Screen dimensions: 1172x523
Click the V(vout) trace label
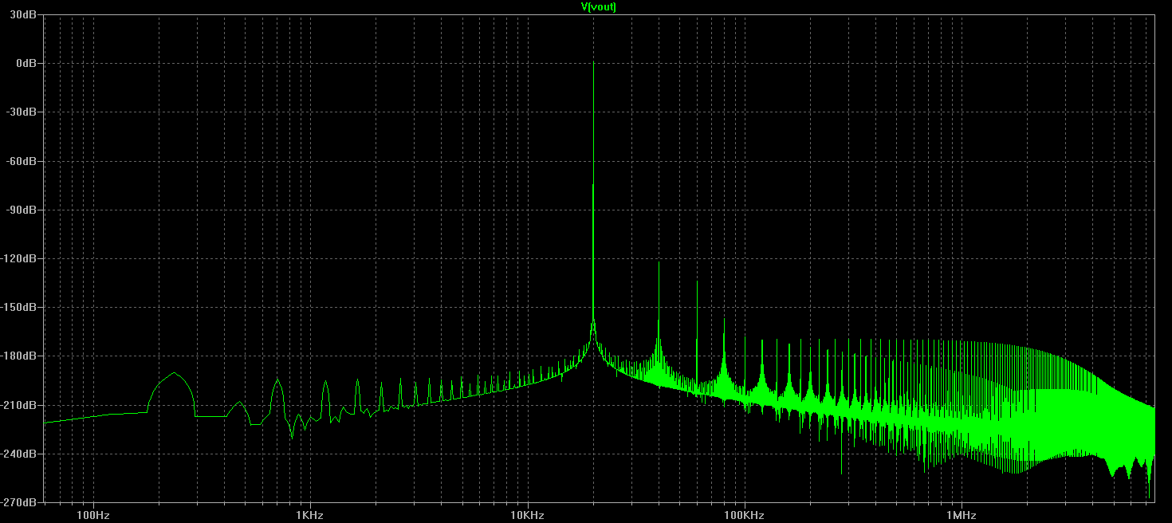598,6
